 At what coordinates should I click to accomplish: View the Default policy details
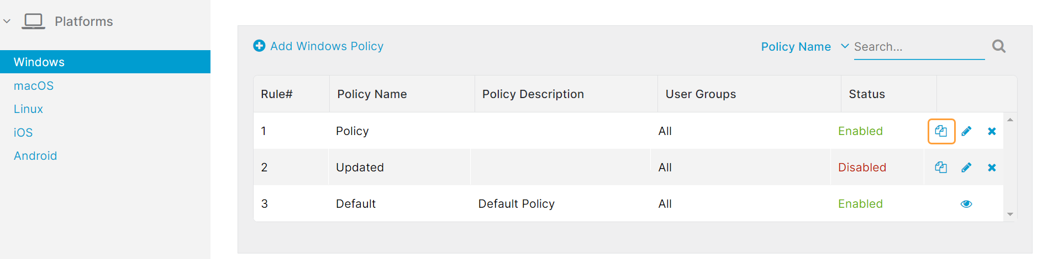(x=966, y=204)
